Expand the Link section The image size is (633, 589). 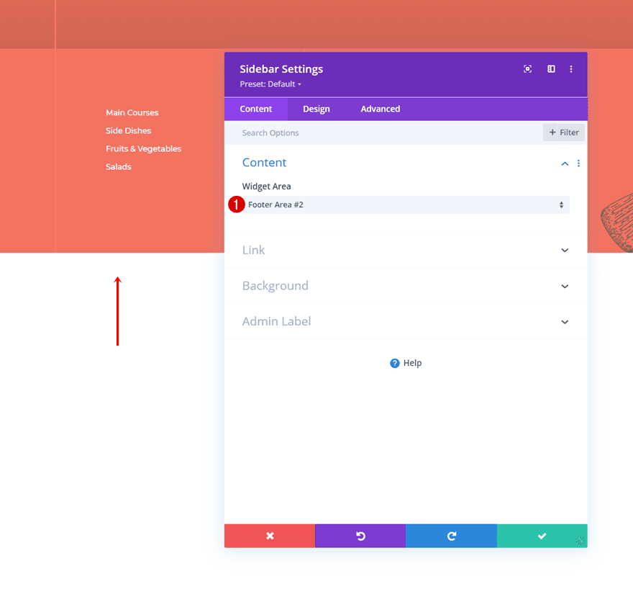406,250
